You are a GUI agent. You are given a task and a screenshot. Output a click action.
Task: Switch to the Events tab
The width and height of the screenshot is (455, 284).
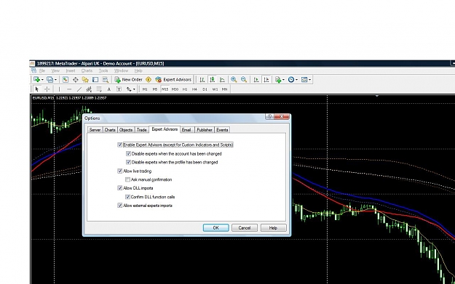click(x=222, y=130)
